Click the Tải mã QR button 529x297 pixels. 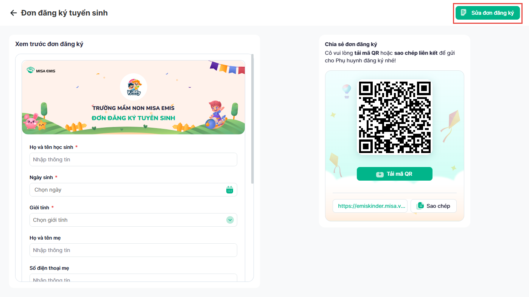(395, 174)
